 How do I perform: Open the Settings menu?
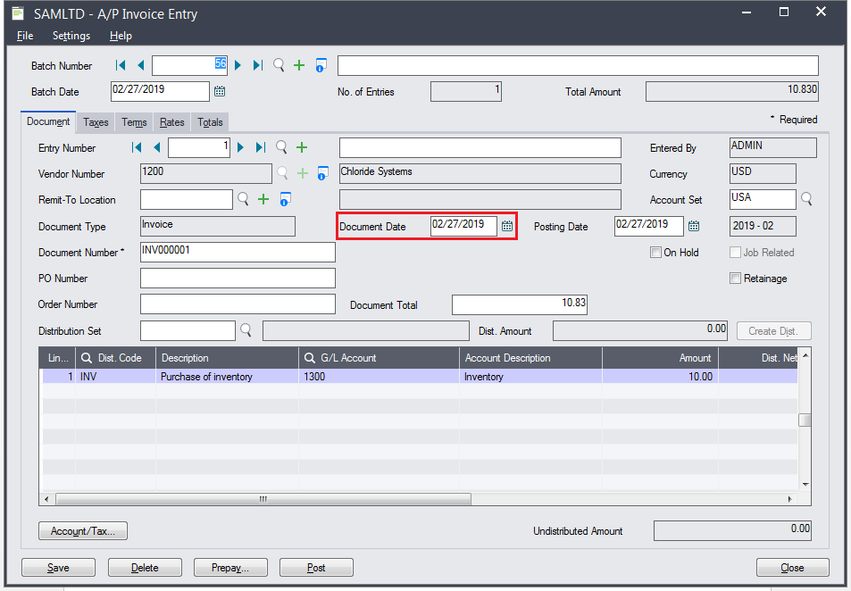pyautogui.click(x=71, y=36)
